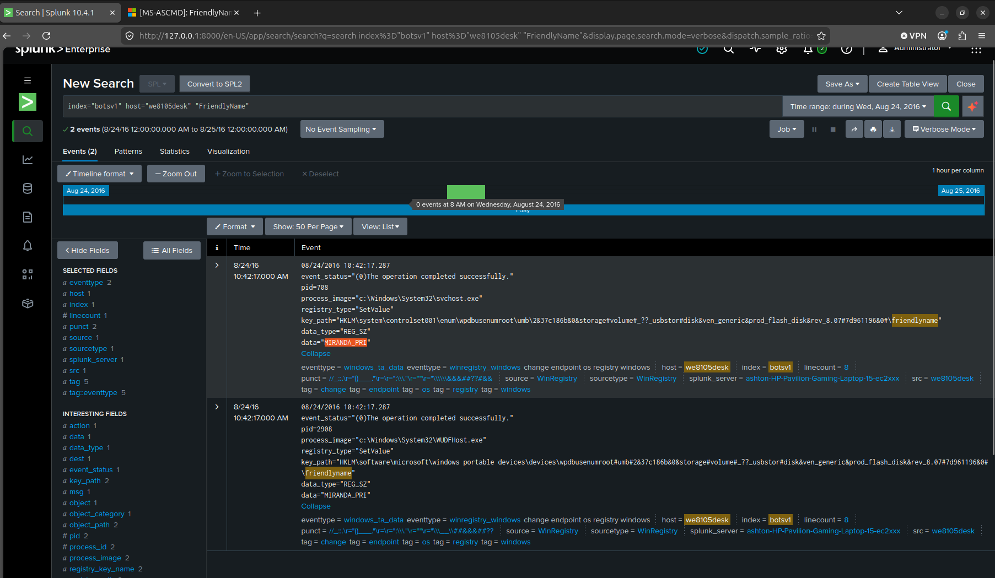This screenshot has height=578, width=995.
Task: Switch to the Statistics tab
Action: pos(175,152)
